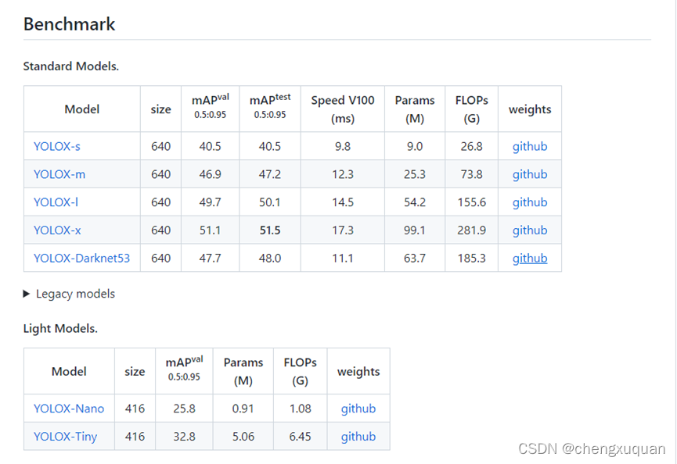The height and width of the screenshot is (464, 677).
Task: Open the YOLOX-s model link
Action: 57,147
